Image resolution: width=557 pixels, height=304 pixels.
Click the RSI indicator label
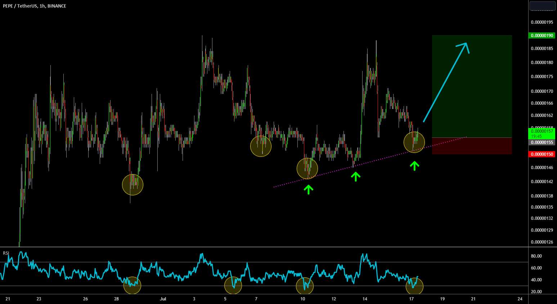pyautogui.click(x=6, y=253)
